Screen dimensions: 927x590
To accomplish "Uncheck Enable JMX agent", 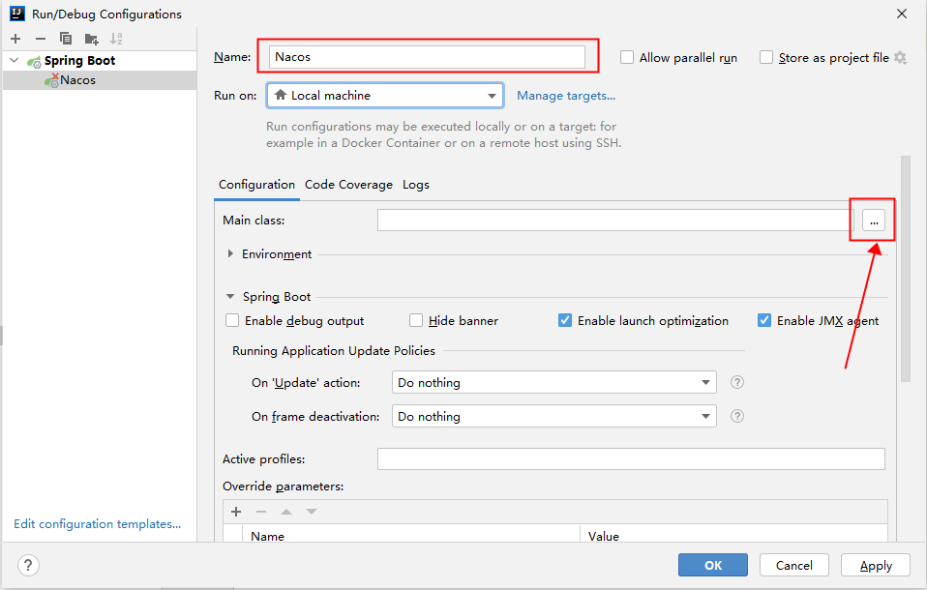I will coord(764,320).
